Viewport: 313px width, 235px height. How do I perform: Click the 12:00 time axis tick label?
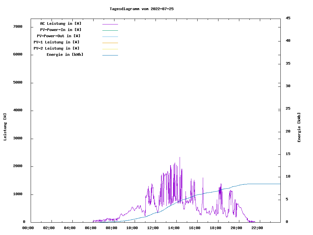pos(153,228)
